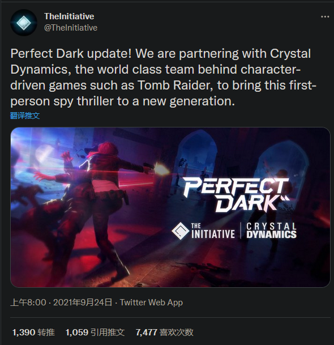
Task: Click the 2021年9月24日 date
Action: (83, 303)
